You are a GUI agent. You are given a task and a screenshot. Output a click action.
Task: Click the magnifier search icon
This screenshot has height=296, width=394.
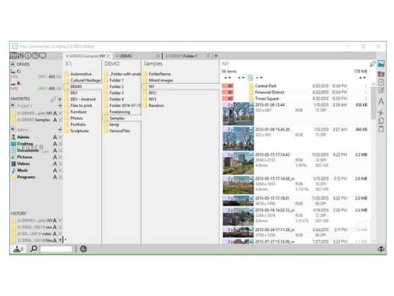tap(34, 249)
